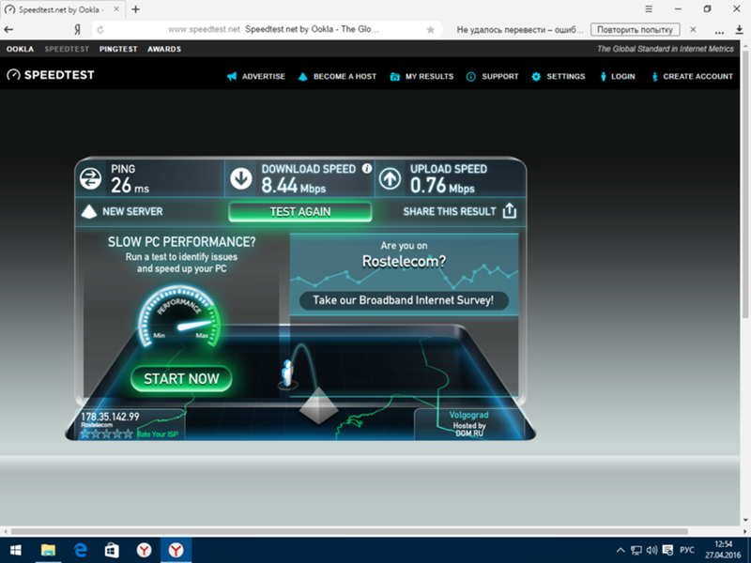751x563 pixels.
Task: Close the Speedtest.net browser tab
Action: pyautogui.click(x=116, y=9)
